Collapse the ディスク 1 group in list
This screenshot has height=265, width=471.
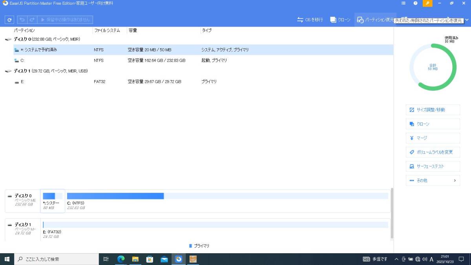coord(8,71)
